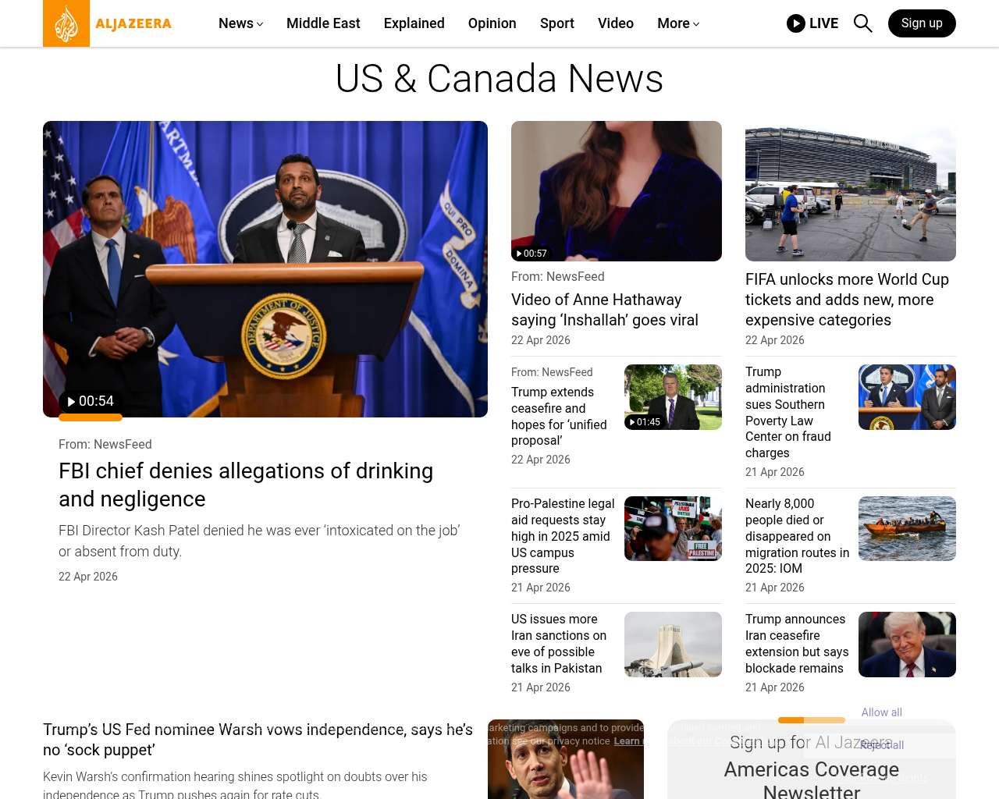
Task: Click the Iran missile monument thumbnail
Action: (x=673, y=645)
